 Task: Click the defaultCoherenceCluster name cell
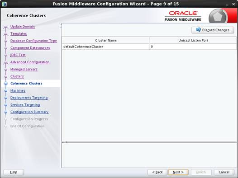click(x=105, y=47)
